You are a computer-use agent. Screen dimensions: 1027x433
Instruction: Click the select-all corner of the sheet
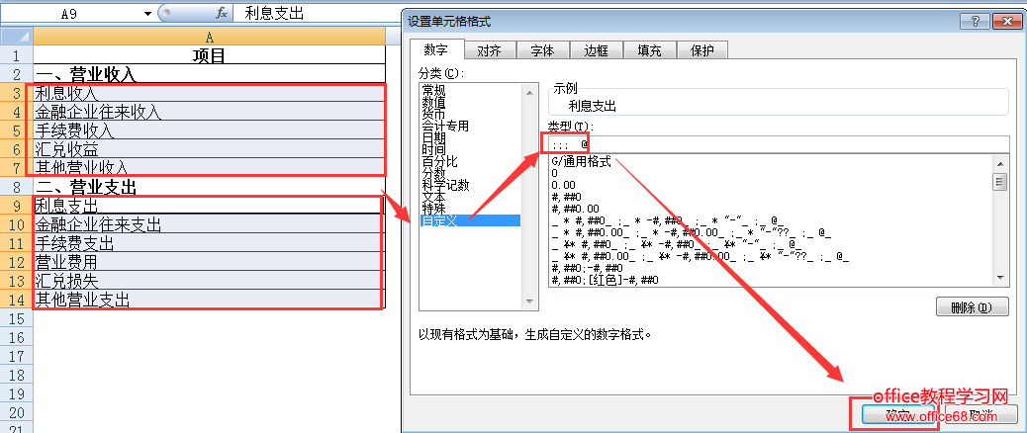(17, 36)
